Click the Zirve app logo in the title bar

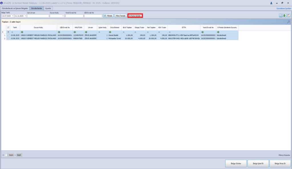pos(1,3)
